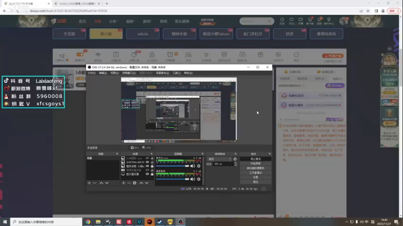
Task: Toggle the lock on the 媒体信息 source
Action: [152, 166]
